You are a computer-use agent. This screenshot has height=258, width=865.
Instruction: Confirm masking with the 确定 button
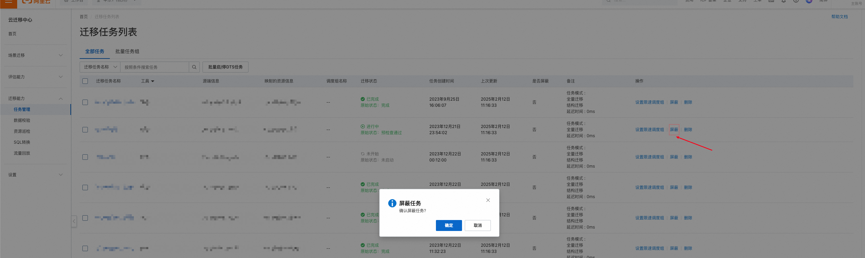click(x=449, y=225)
